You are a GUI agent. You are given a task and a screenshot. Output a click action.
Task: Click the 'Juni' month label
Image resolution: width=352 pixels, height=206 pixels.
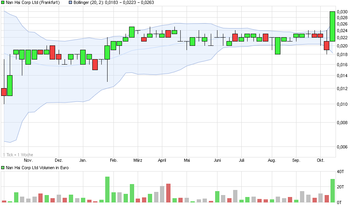[x=217, y=160]
